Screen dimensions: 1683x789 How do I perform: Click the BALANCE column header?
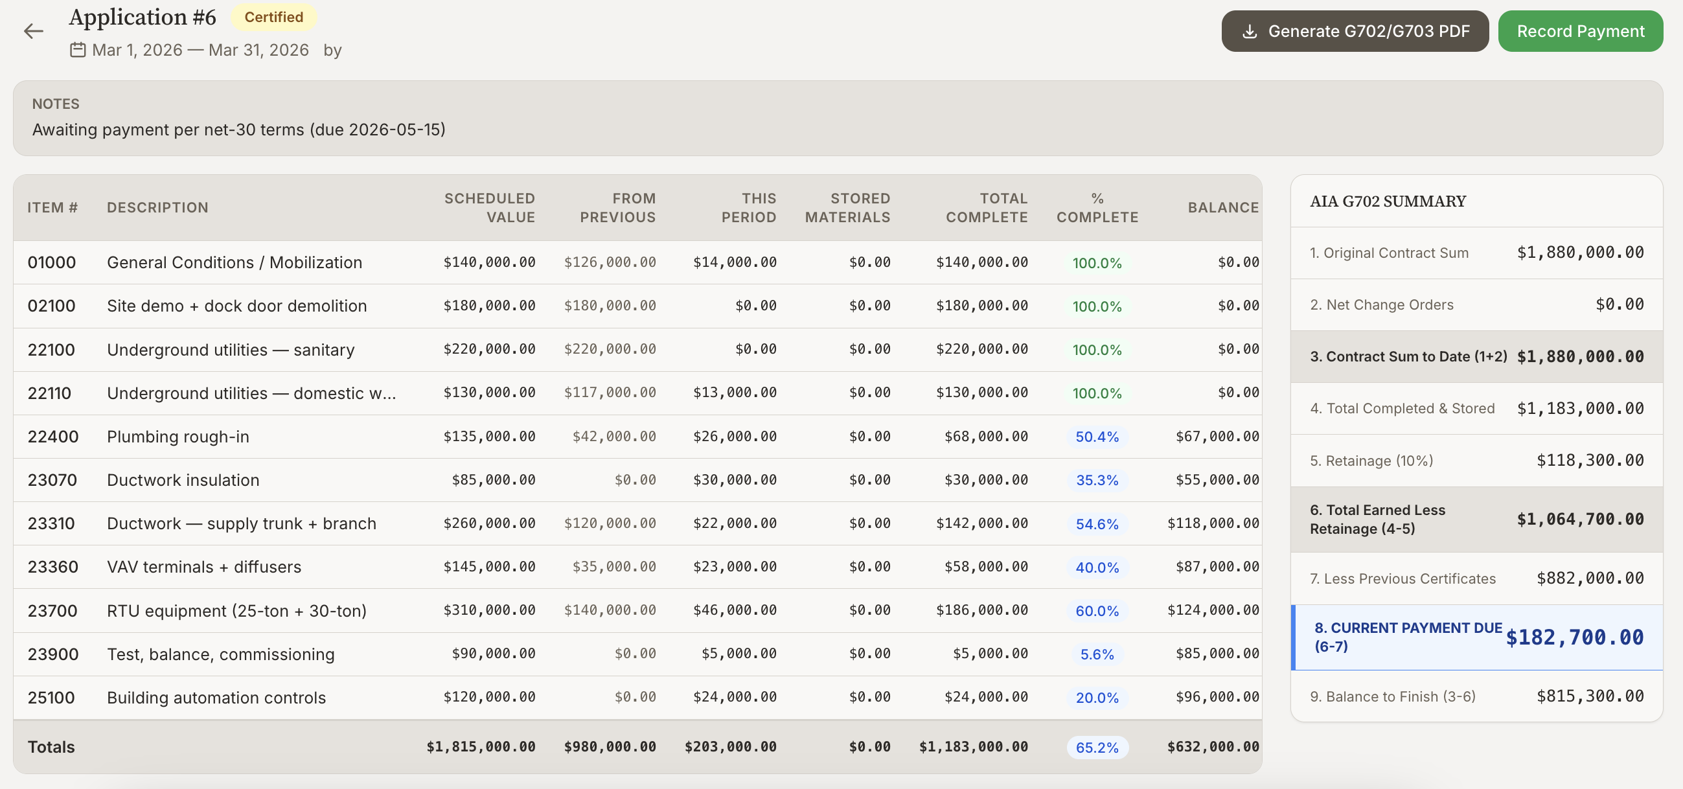click(x=1223, y=208)
